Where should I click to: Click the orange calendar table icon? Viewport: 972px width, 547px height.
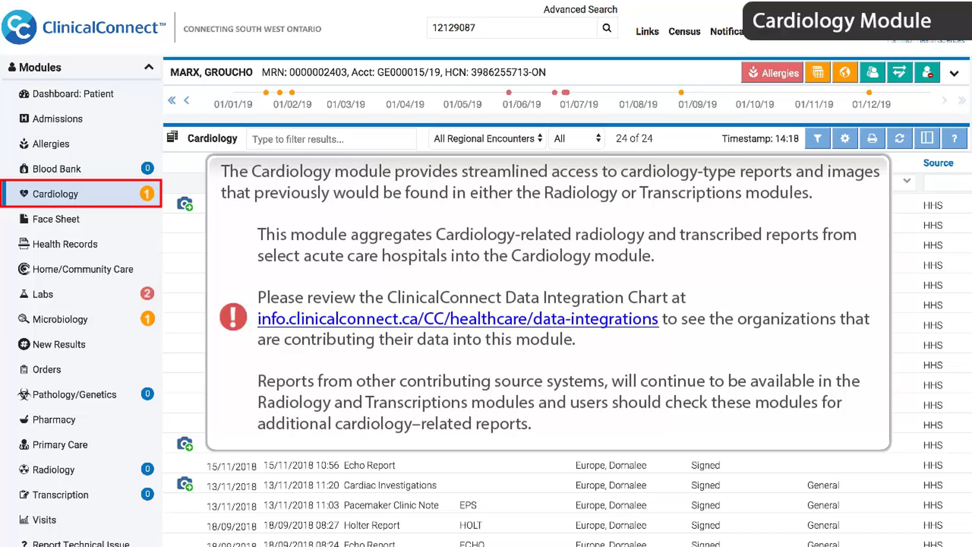tap(818, 73)
